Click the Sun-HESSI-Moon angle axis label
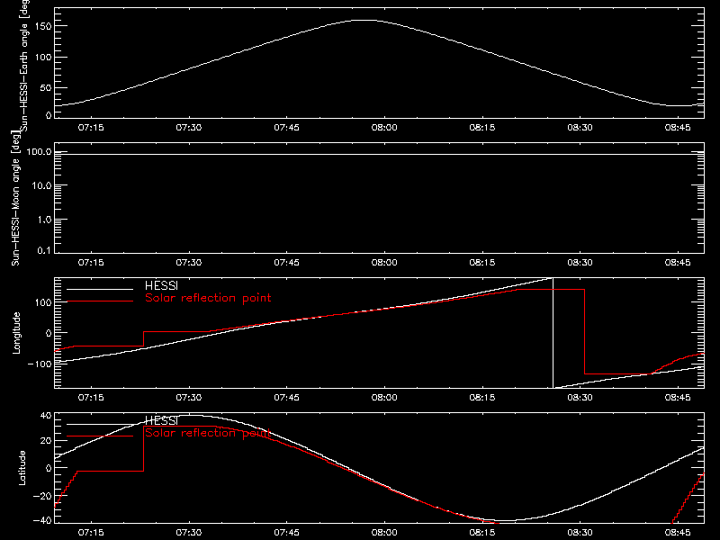Image resolution: width=720 pixels, height=540 pixels. tap(15, 198)
